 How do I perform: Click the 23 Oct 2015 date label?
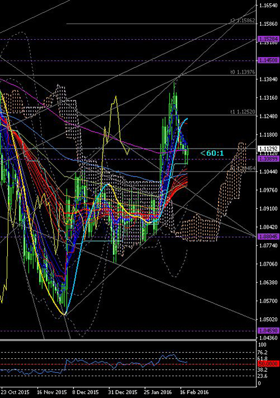15,392
